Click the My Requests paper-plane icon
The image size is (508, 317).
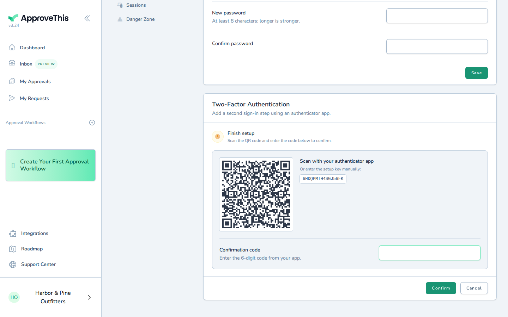coord(12,98)
